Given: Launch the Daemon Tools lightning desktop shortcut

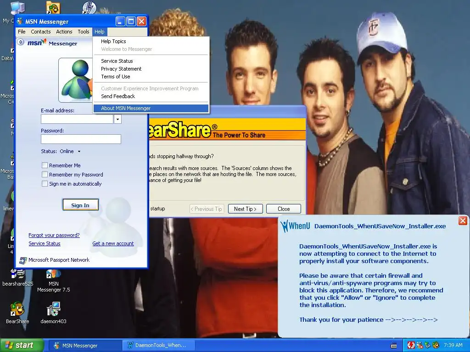Looking at the screenshot, I should pos(89,7).
